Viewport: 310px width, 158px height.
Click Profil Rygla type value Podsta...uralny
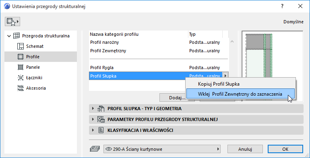[x=205, y=68]
